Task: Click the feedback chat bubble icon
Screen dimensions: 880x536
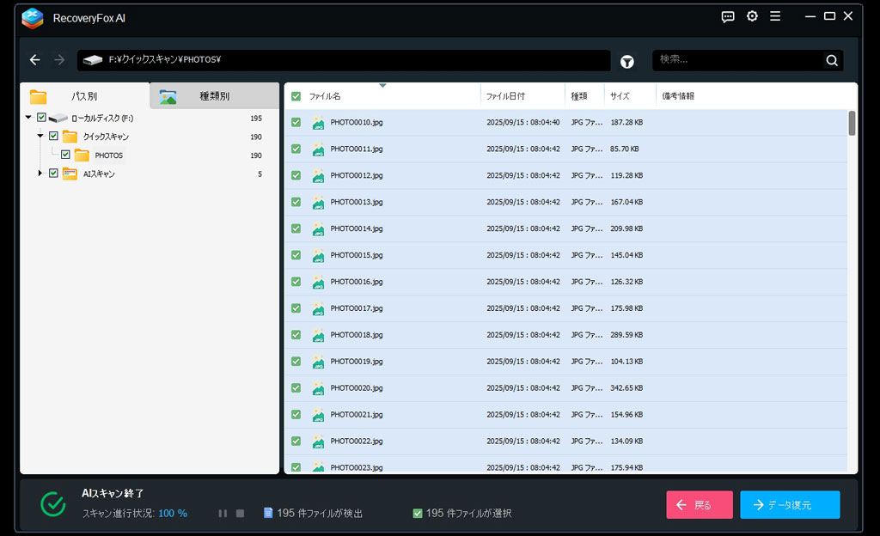Action: 728,16
